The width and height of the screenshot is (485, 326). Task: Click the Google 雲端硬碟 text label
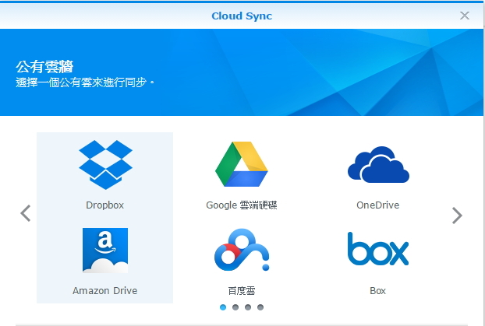242,205
